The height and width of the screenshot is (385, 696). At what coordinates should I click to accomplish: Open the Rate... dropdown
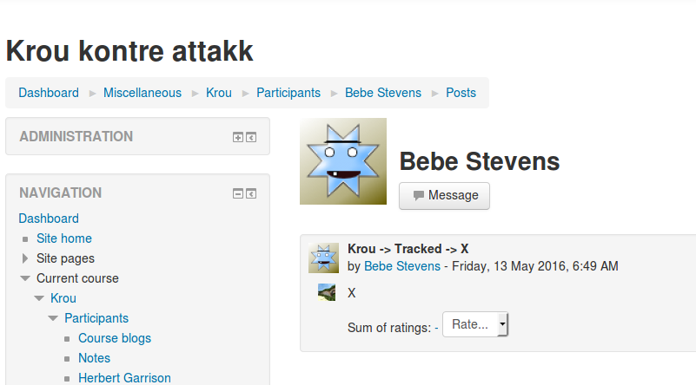475,324
